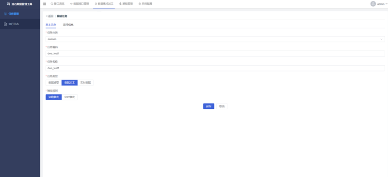This screenshot has width=388, height=177.
Task: Click the icon beside 数据接口管理
Action: (71, 4)
